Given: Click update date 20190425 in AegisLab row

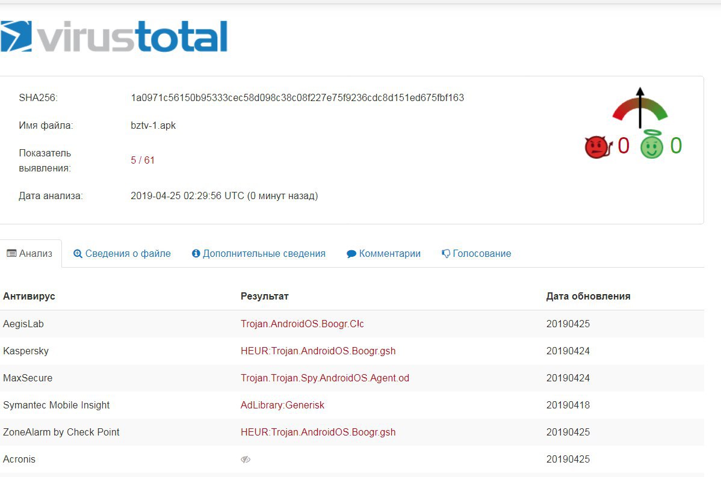Looking at the screenshot, I should click(568, 324).
